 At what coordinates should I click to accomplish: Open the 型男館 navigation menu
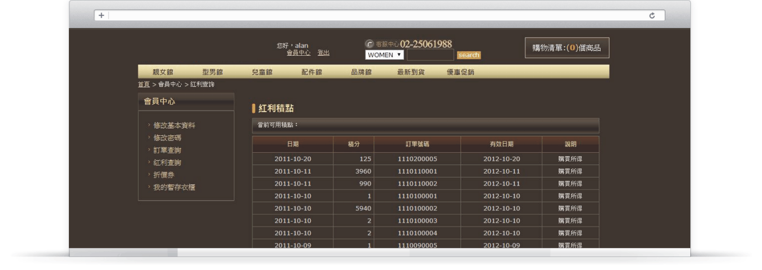tap(212, 72)
